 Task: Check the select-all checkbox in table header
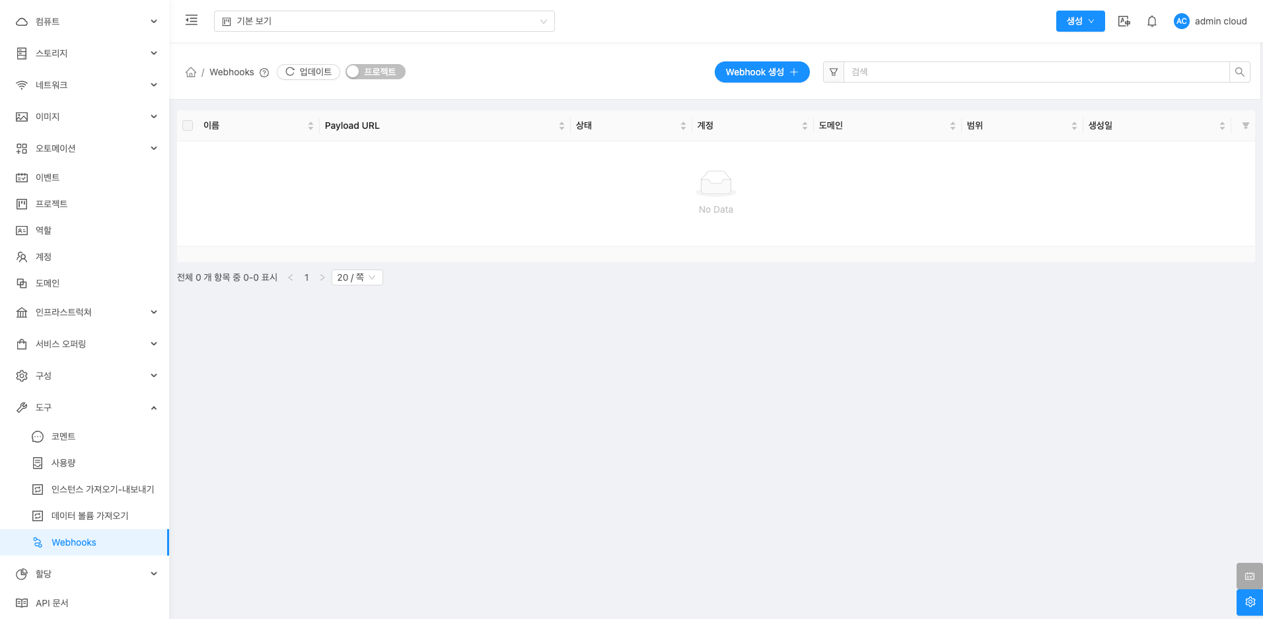188,126
